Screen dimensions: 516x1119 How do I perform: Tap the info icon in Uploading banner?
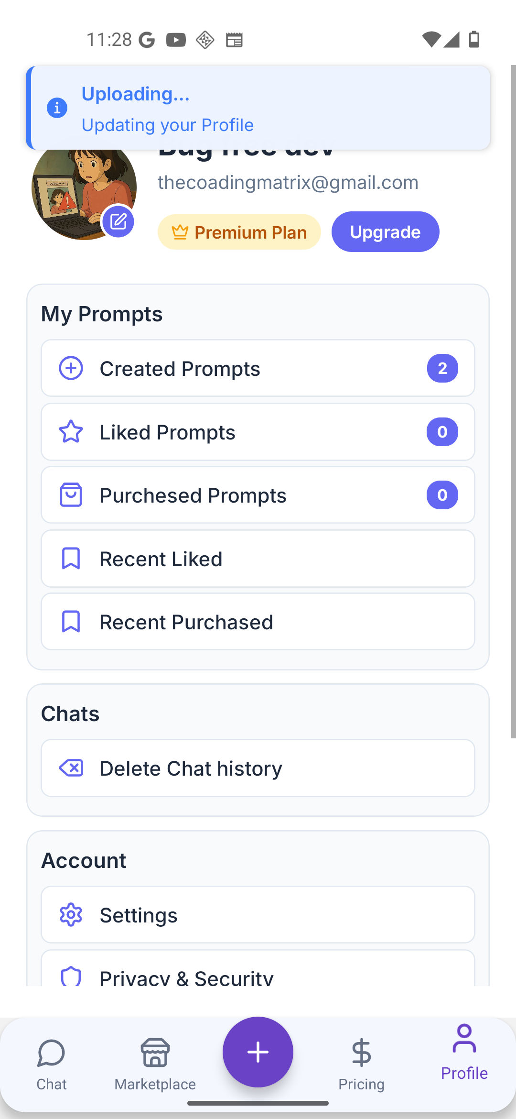coord(57,108)
